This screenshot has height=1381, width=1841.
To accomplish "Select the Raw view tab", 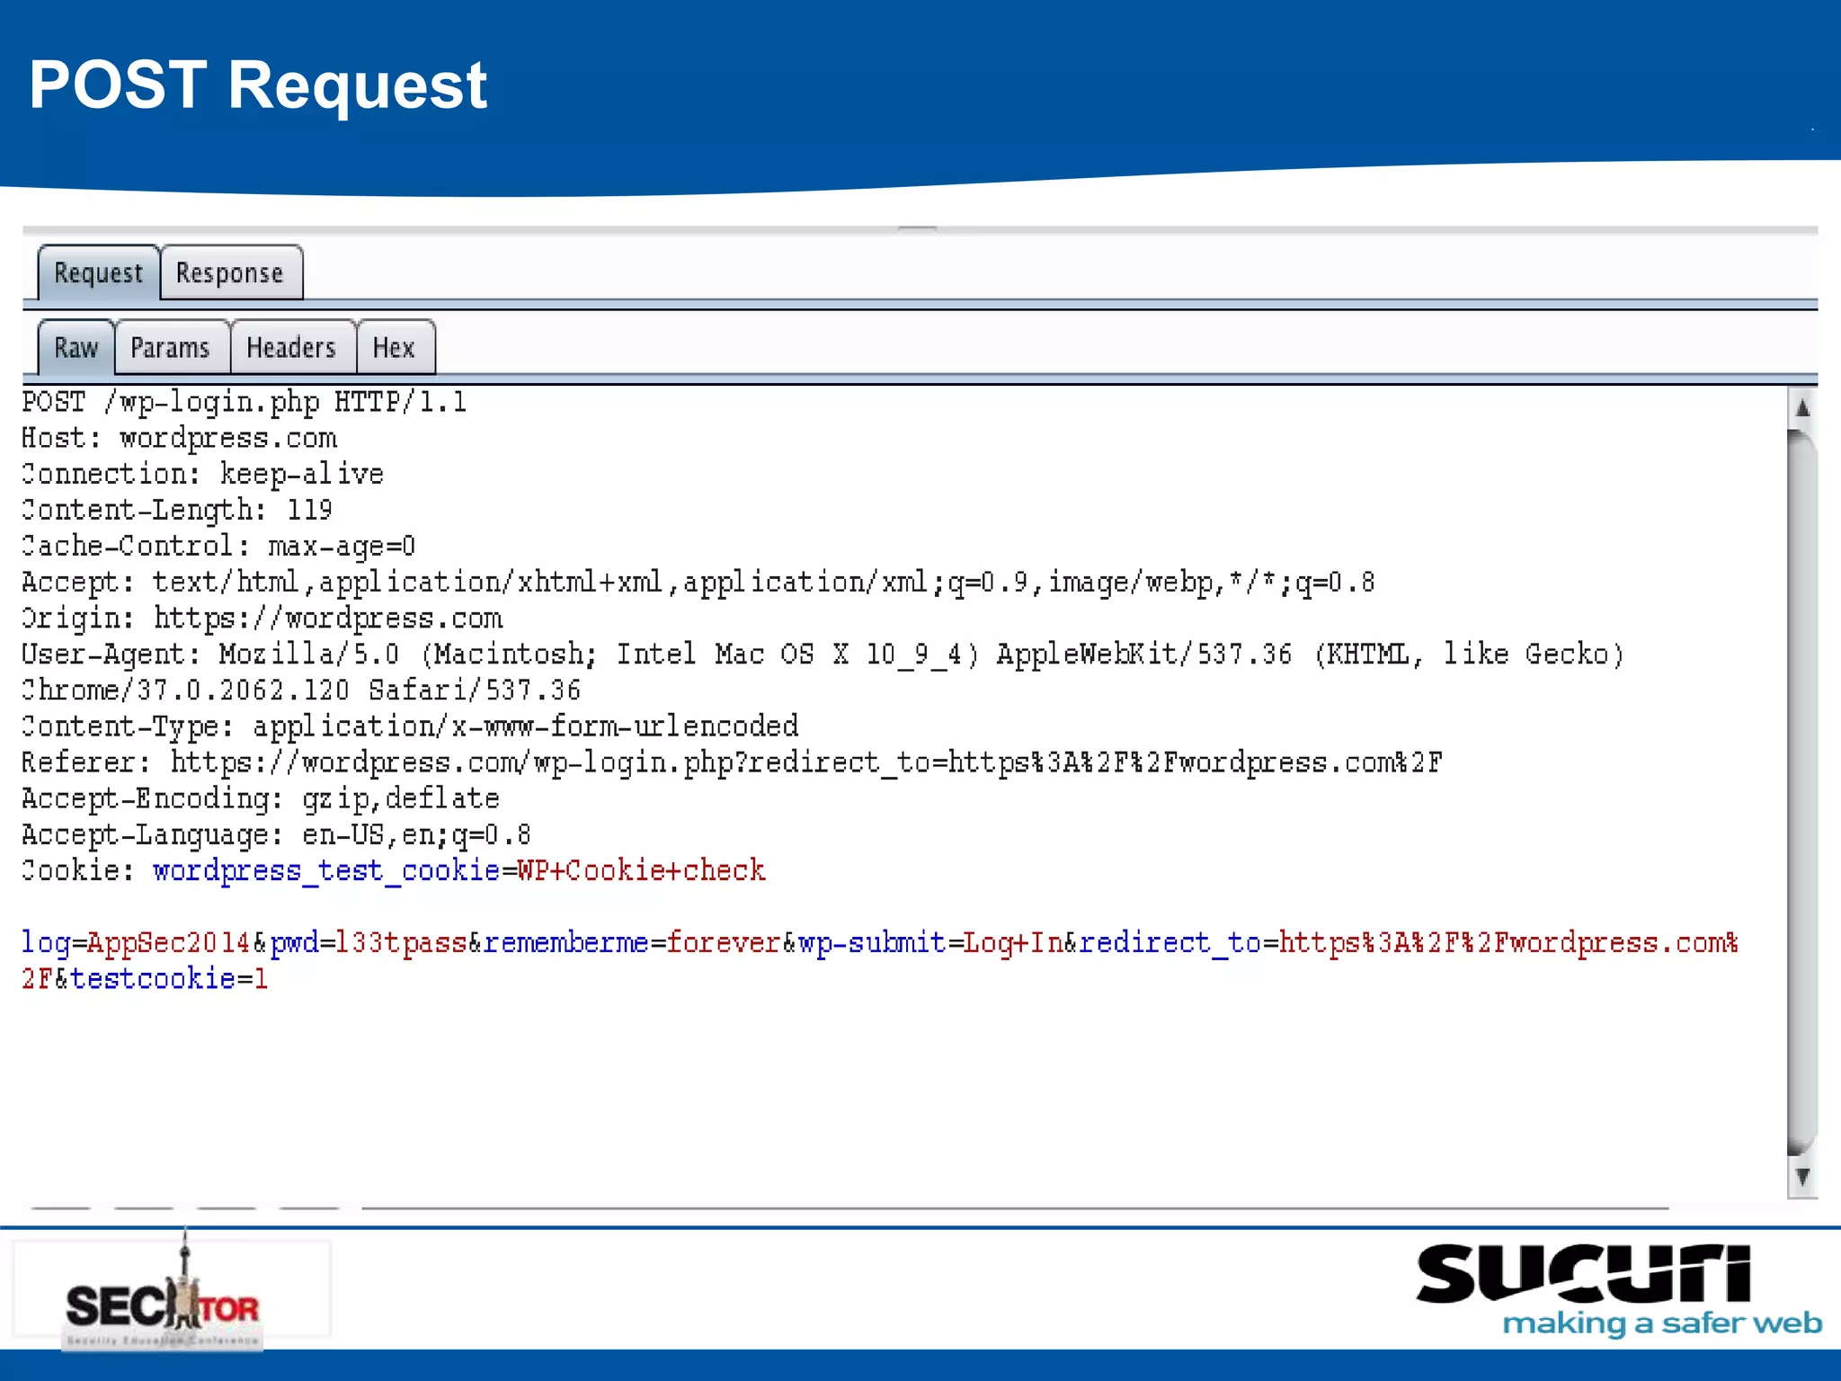I will pyautogui.click(x=76, y=348).
